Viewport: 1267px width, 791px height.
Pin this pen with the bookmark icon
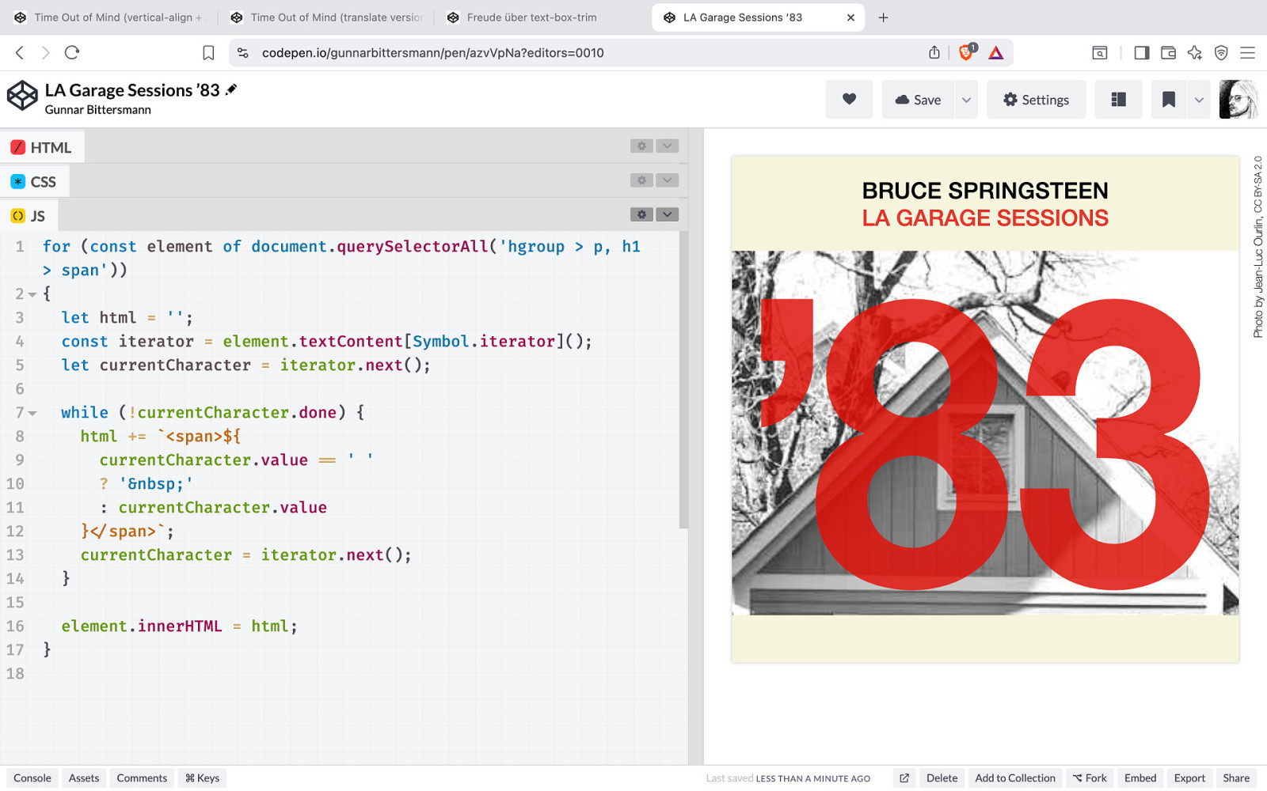point(1169,100)
